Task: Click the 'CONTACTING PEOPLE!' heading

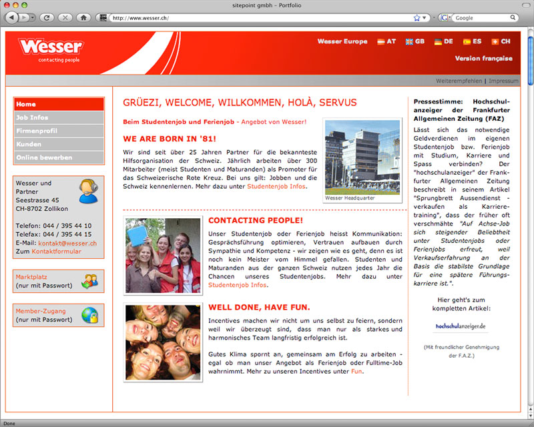Action: coord(256,220)
